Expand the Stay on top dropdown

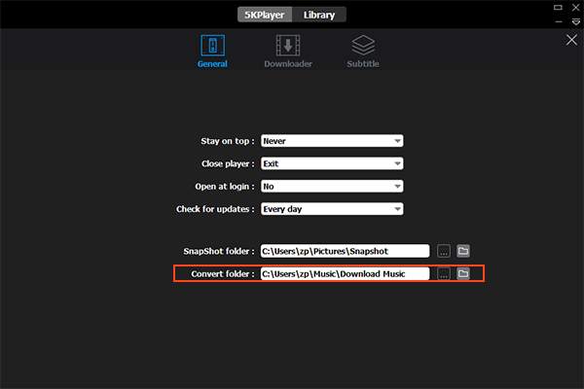tap(332, 141)
